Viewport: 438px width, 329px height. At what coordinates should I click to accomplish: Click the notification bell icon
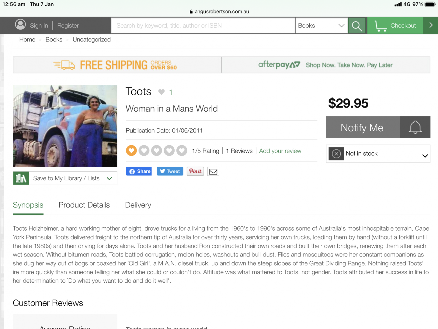pyautogui.click(x=415, y=127)
